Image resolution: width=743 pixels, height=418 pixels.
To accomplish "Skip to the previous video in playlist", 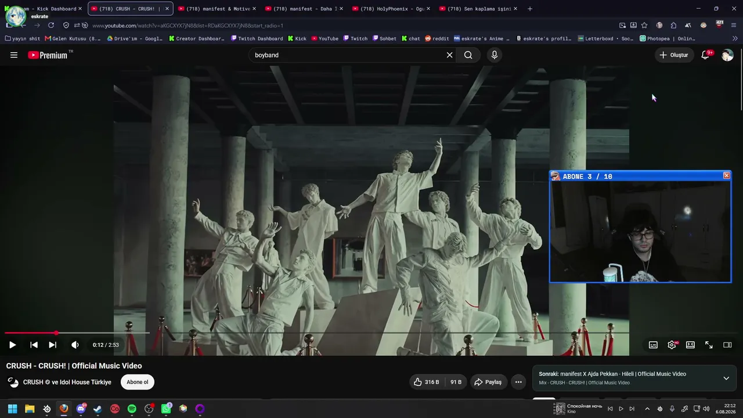I will point(34,345).
